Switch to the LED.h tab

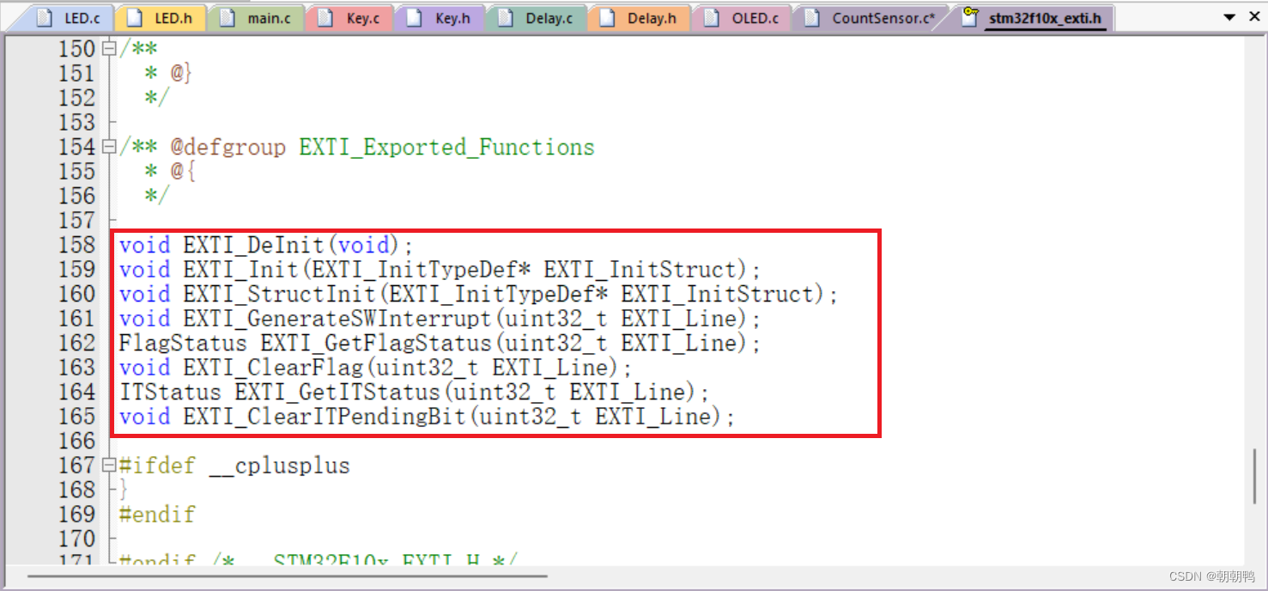click(169, 16)
